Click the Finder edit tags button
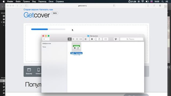 point(106,39)
